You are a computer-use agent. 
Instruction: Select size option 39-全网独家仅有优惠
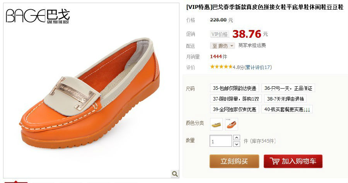pos(234,109)
